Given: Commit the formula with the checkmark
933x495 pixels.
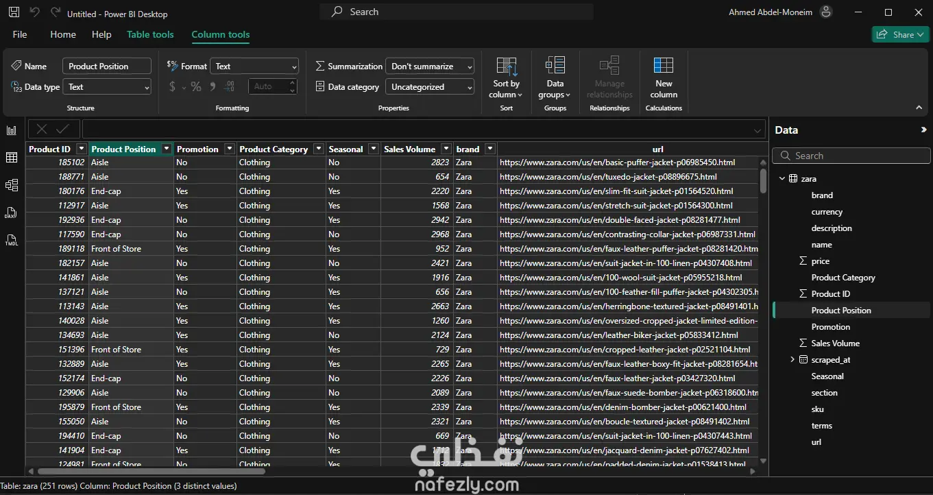Looking at the screenshot, I should click(x=63, y=129).
